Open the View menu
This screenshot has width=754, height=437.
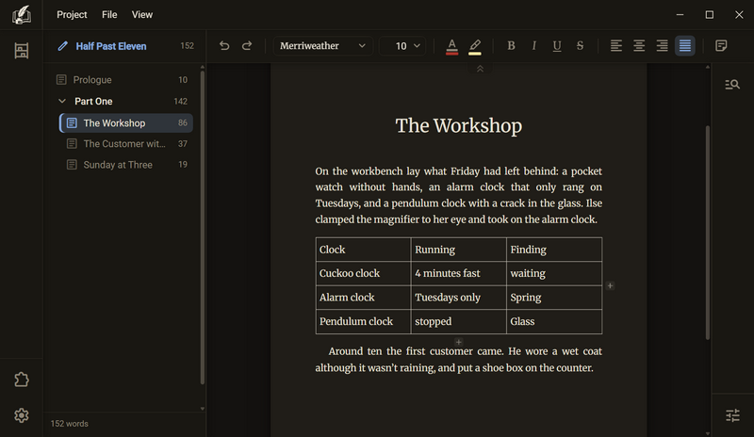[142, 15]
